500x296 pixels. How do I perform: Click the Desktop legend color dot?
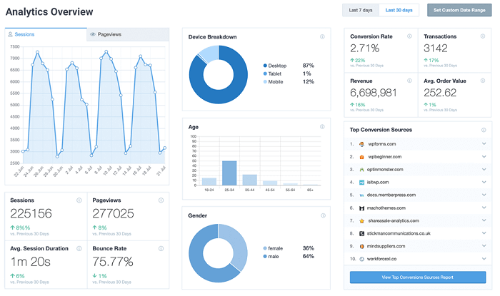tap(265, 66)
